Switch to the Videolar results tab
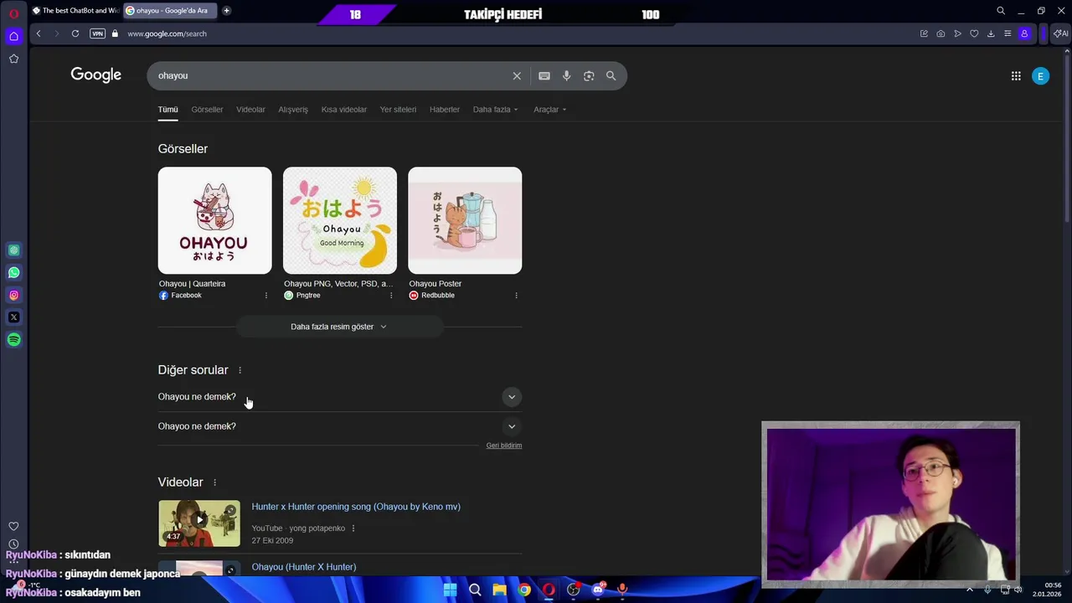Image resolution: width=1072 pixels, height=603 pixels. [250, 110]
